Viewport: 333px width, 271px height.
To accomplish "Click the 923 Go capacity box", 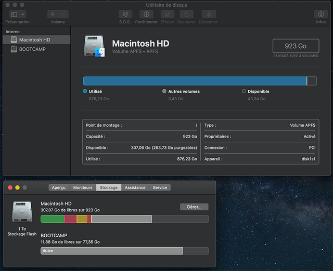I will click(x=296, y=46).
